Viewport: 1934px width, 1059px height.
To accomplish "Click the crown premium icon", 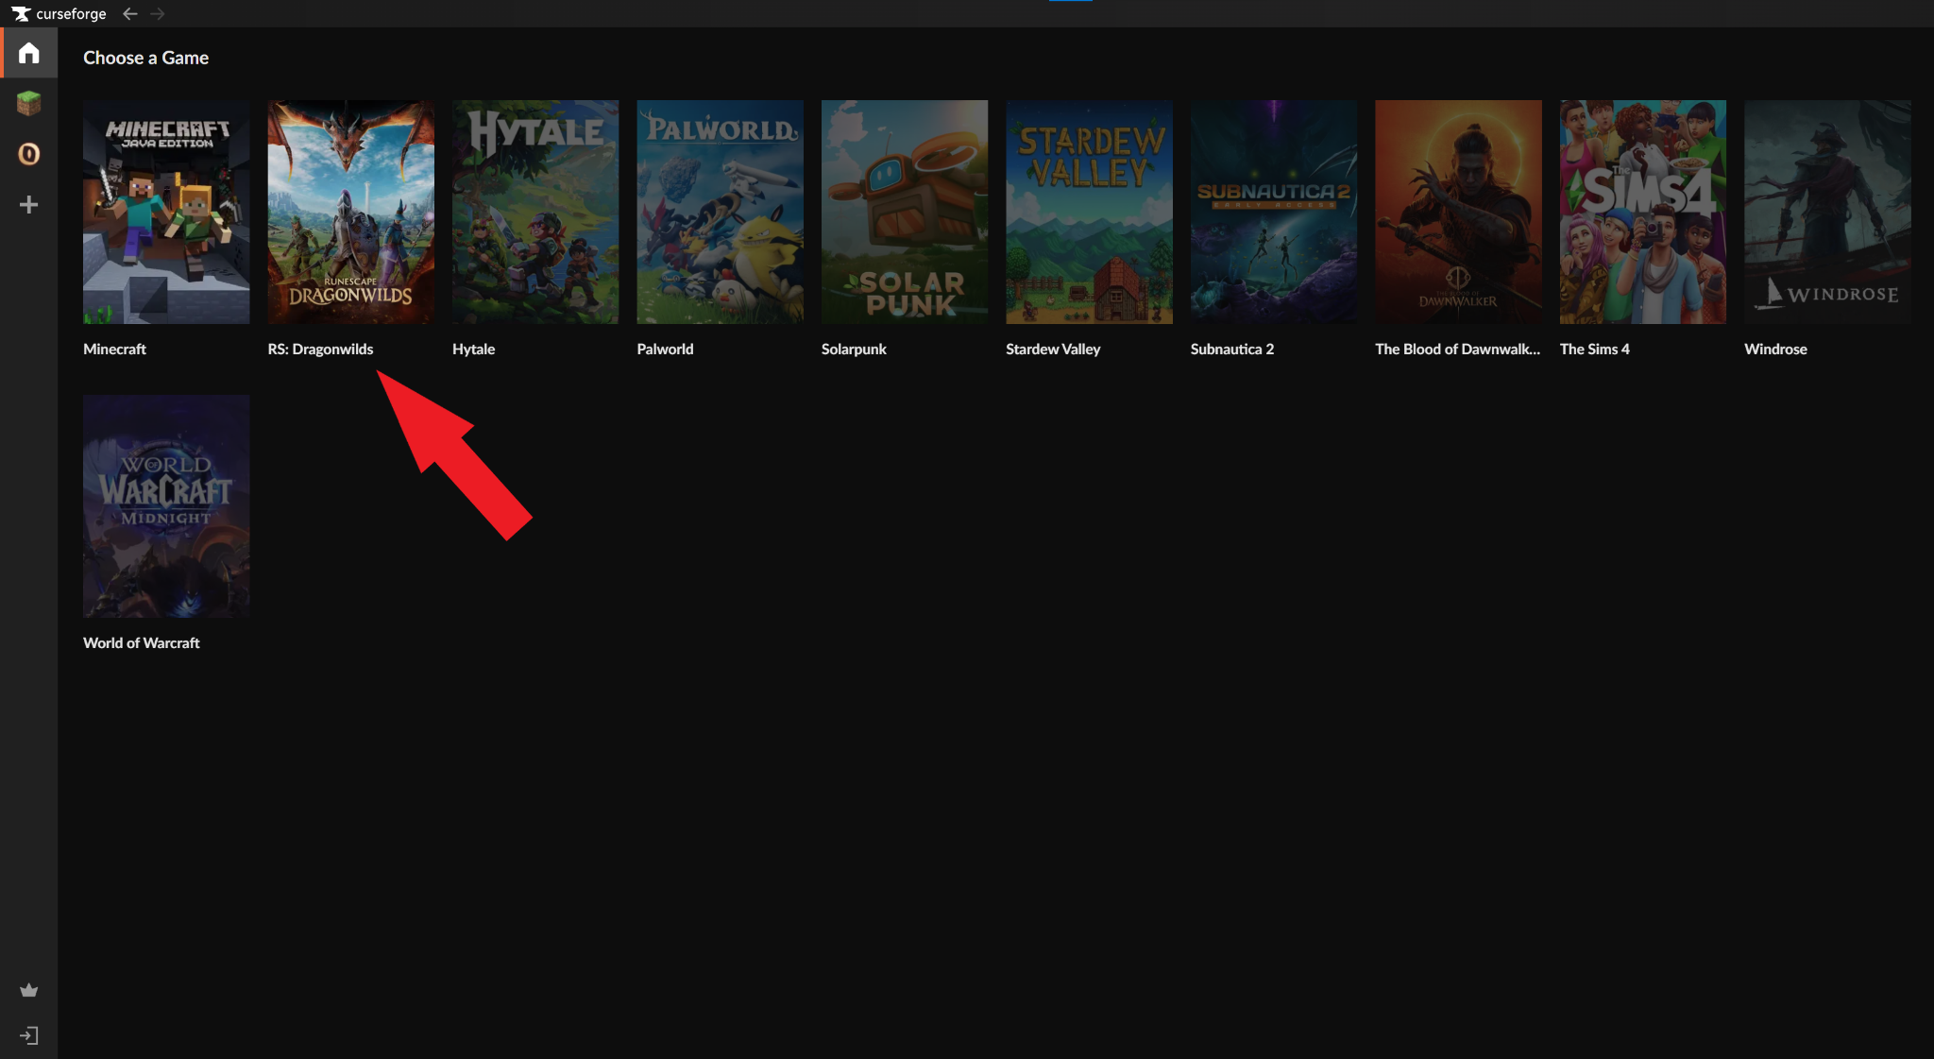I will click(29, 990).
